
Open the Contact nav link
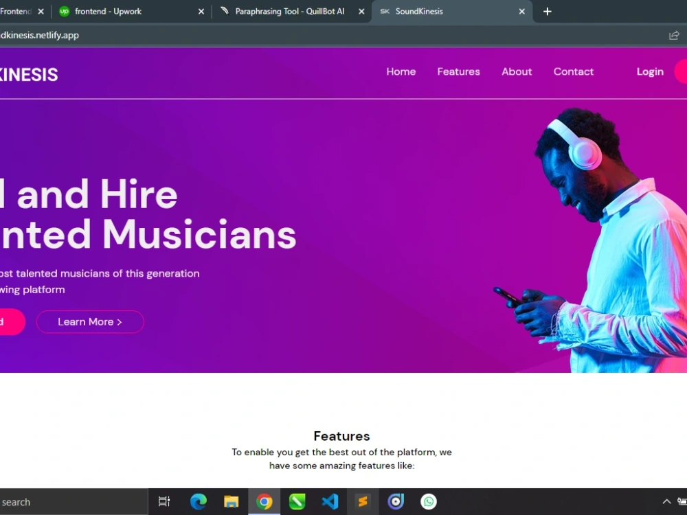pos(573,71)
